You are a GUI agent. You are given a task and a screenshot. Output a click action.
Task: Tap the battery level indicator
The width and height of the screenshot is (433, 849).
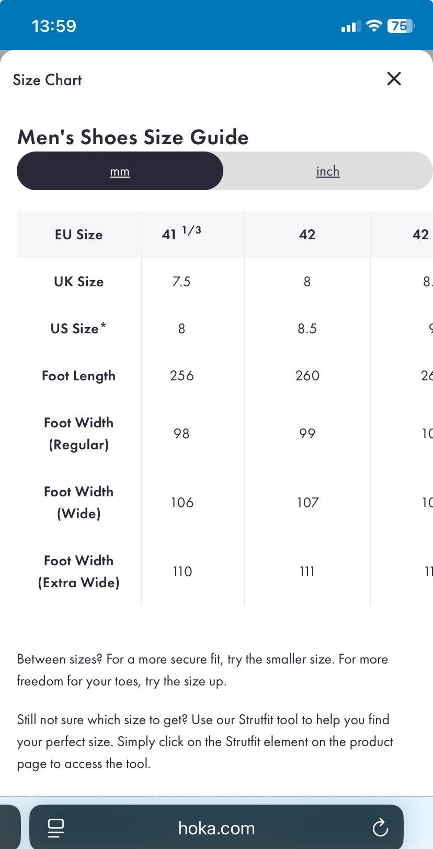tap(401, 26)
